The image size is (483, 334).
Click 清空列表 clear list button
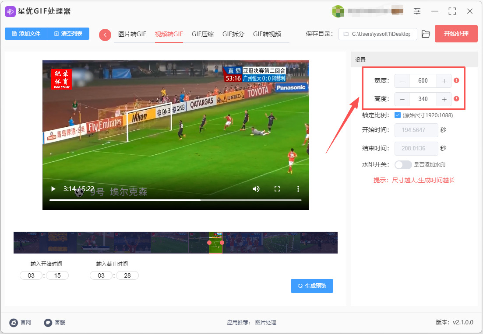tap(68, 34)
